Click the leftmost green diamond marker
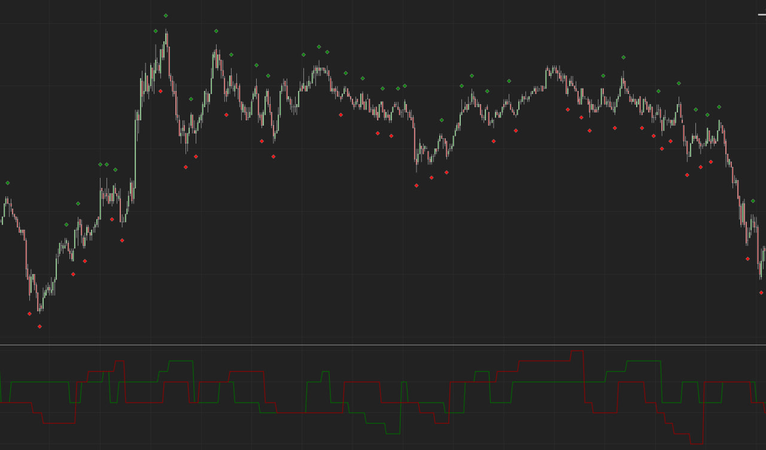The image size is (766, 450). coord(8,183)
